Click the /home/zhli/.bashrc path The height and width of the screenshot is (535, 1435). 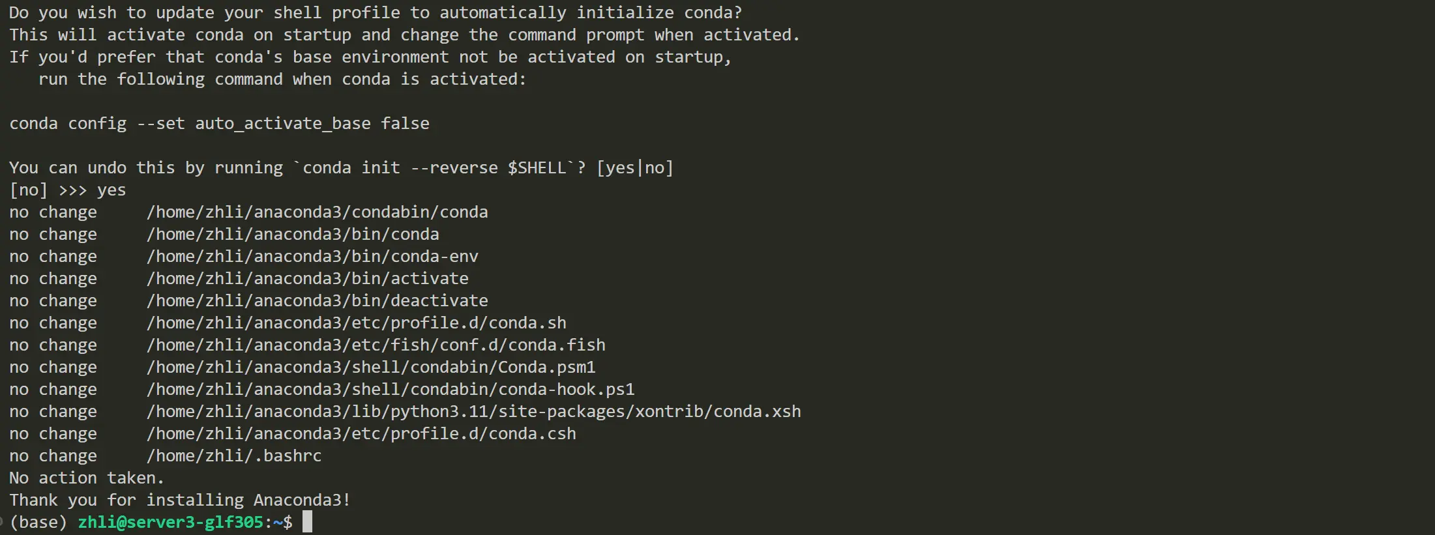pyautogui.click(x=234, y=455)
